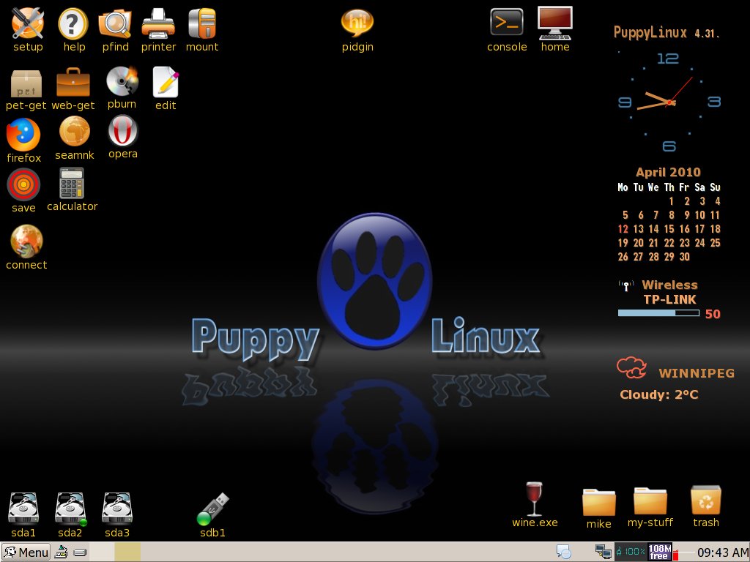Viewport: 750px width, 562px height.
Task: Click the Cloudy: 2°C weather text
Action: click(658, 394)
